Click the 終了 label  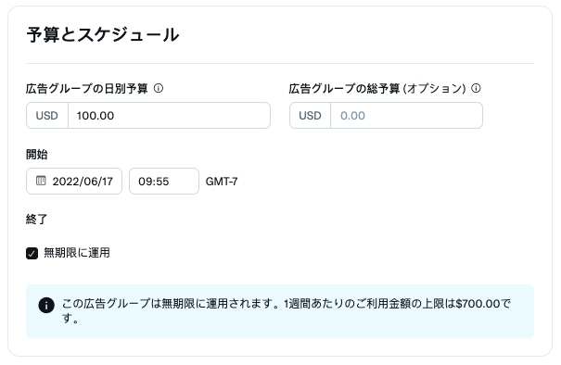tap(36, 219)
